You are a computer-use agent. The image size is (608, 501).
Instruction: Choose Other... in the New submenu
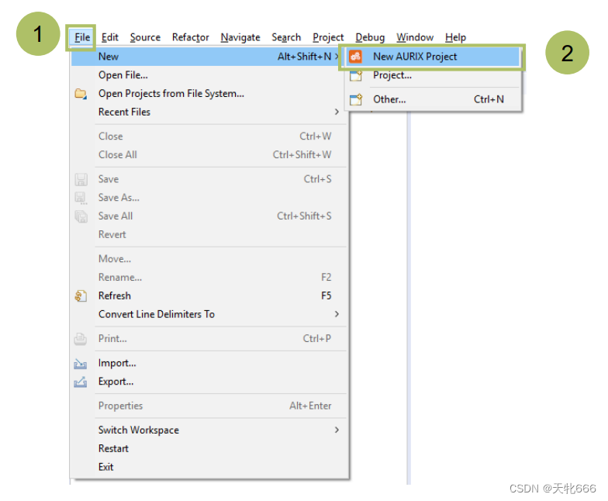point(433,99)
